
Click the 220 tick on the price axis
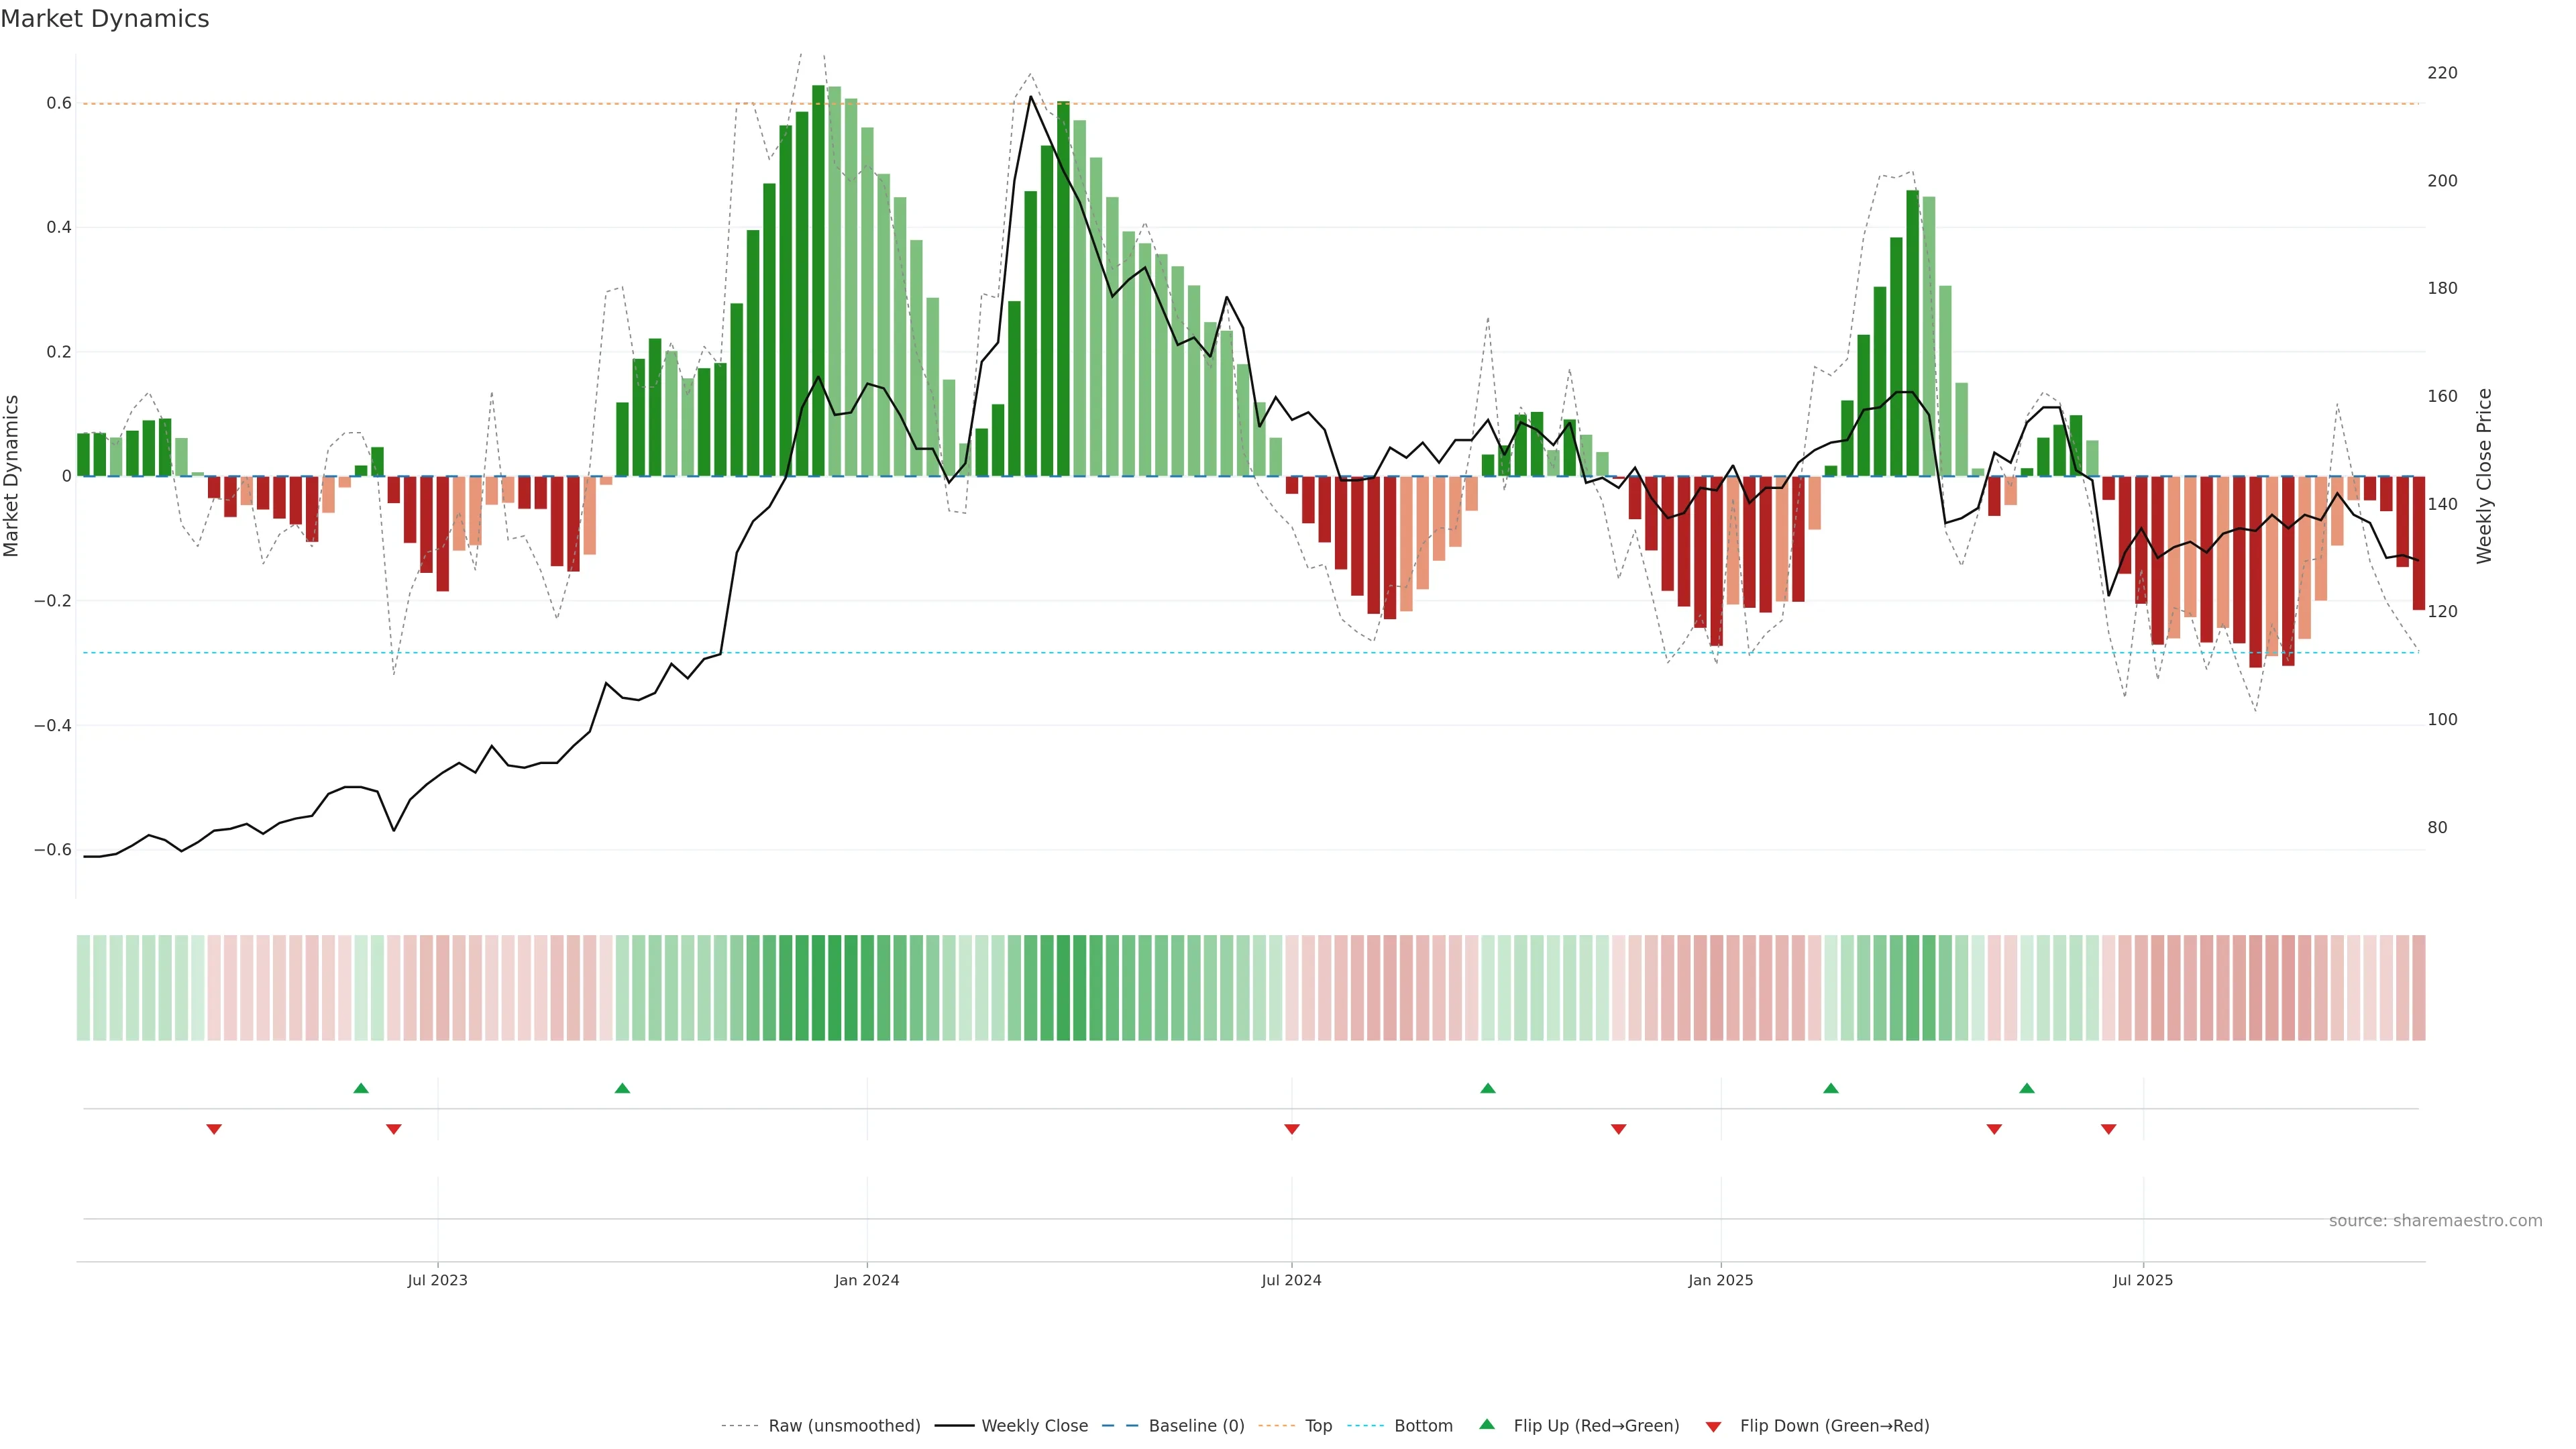(2442, 73)
